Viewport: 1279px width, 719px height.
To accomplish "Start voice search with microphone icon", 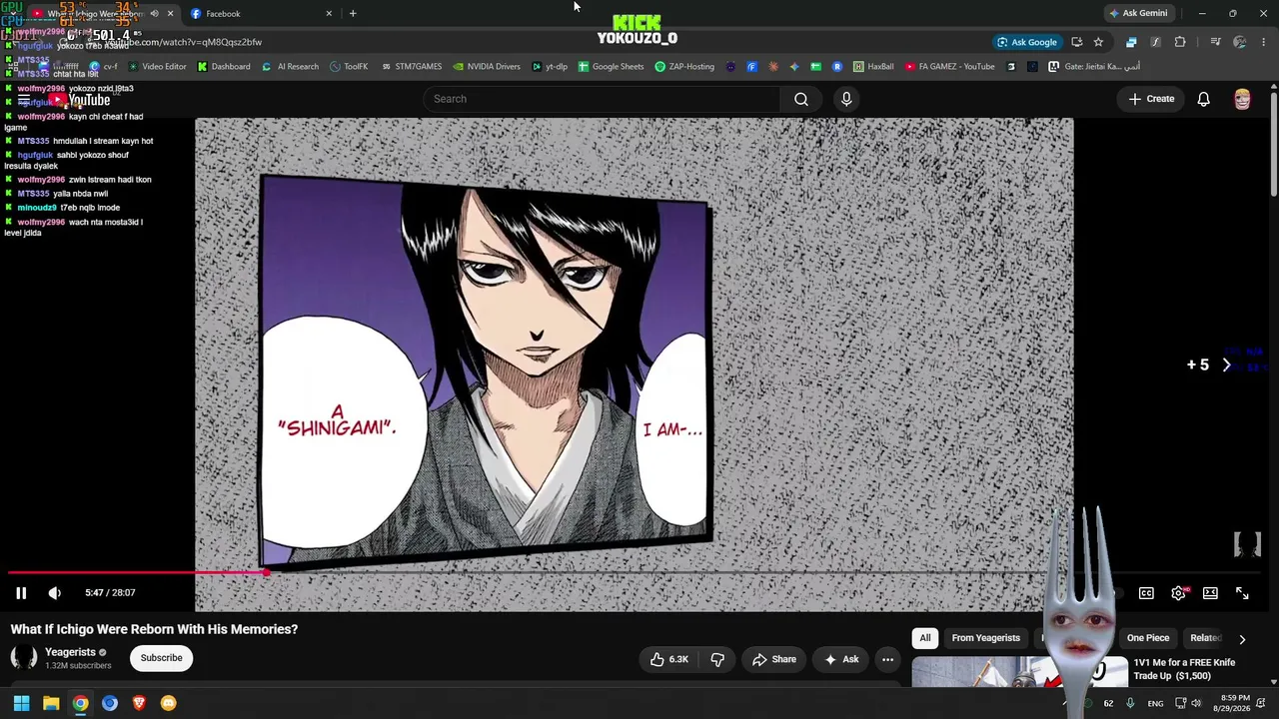I will click(x=846, y=99).
